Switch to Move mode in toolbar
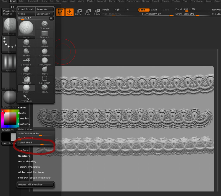This screenshot has height=196, width=221. [78, 12]
